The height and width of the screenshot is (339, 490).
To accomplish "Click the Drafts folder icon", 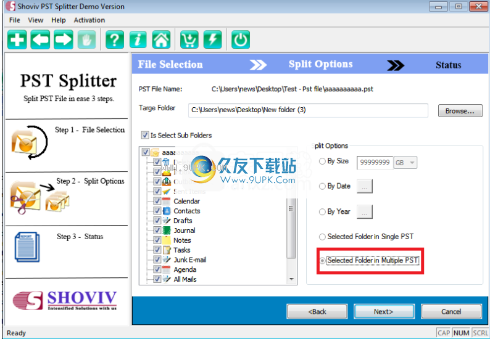I will click(167, 221).
